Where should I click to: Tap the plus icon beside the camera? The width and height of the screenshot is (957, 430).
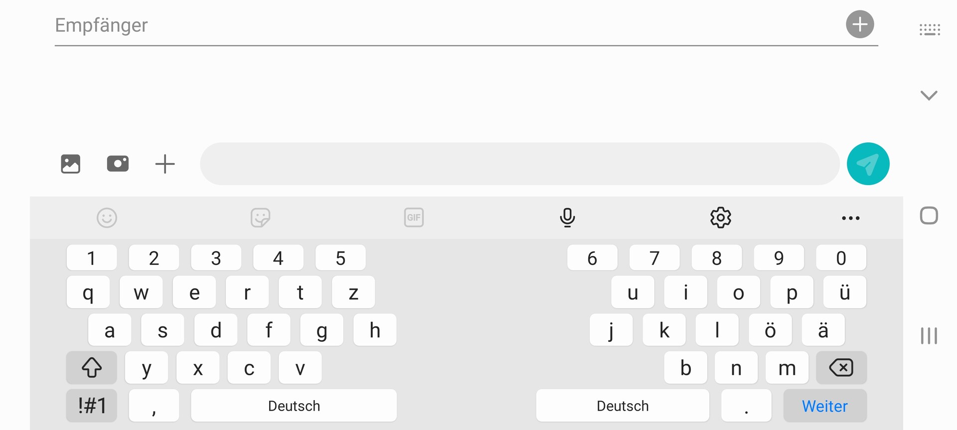coord(165,164)
